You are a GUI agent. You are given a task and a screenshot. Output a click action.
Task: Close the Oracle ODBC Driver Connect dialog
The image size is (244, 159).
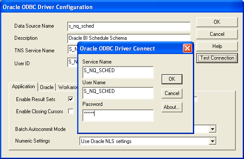pyautogui.click(x=187, y=48)
